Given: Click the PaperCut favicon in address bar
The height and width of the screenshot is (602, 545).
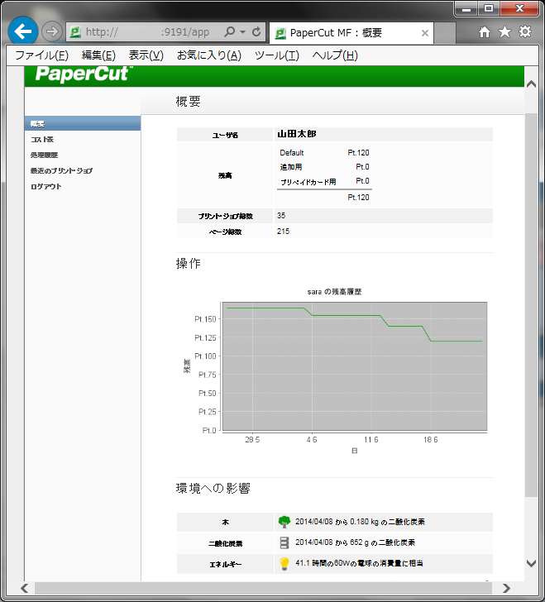Looking at the screenshot, I should (x=75, y=32).
